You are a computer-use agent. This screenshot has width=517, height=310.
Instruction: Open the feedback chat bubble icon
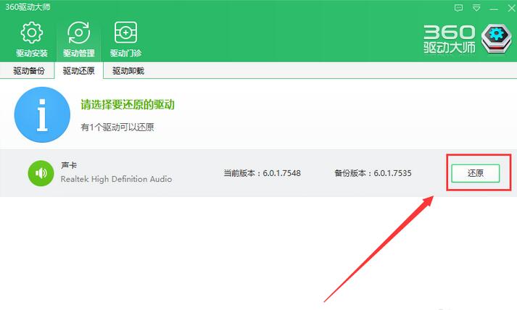(458, 8)
